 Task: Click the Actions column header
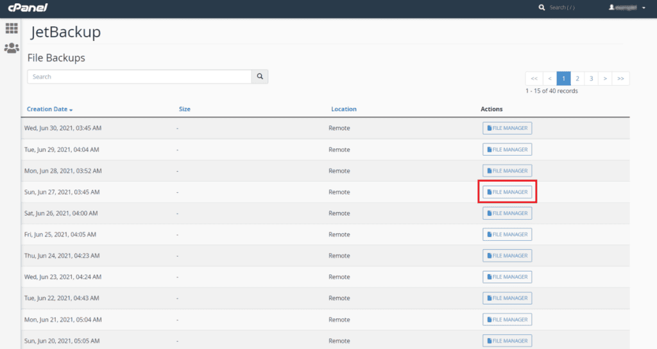pyautogui.click(x=491, y=109)
